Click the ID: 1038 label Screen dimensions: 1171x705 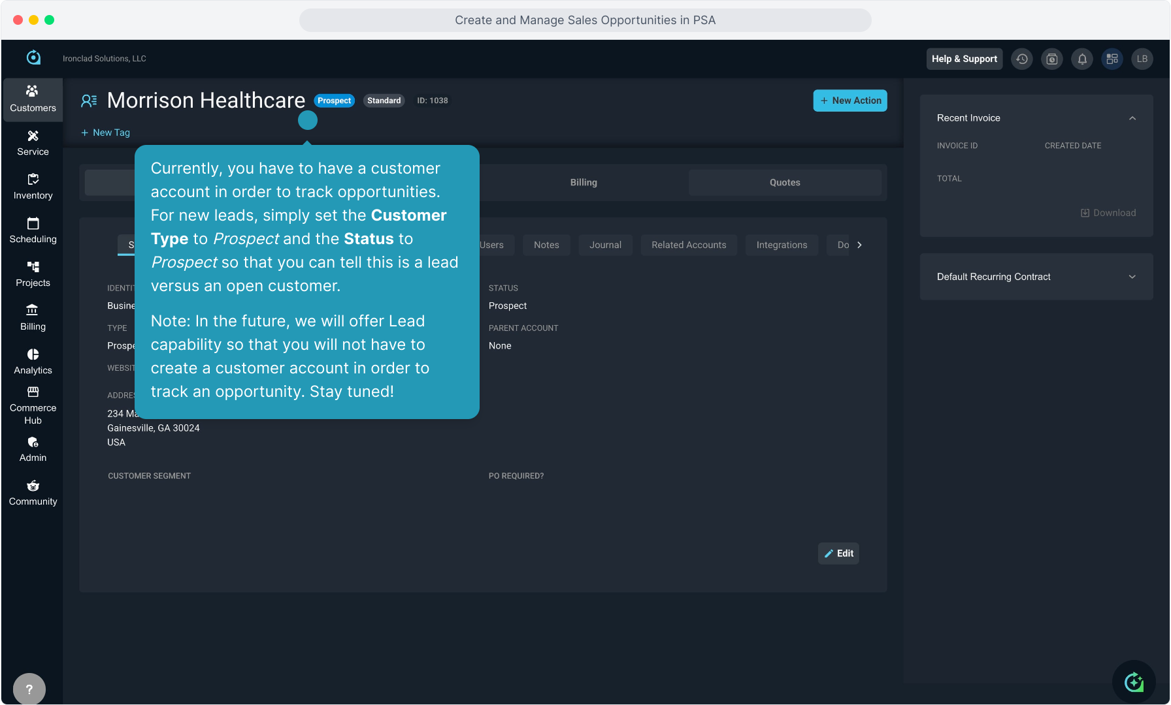pyautogui.click(x=433, y=101)
